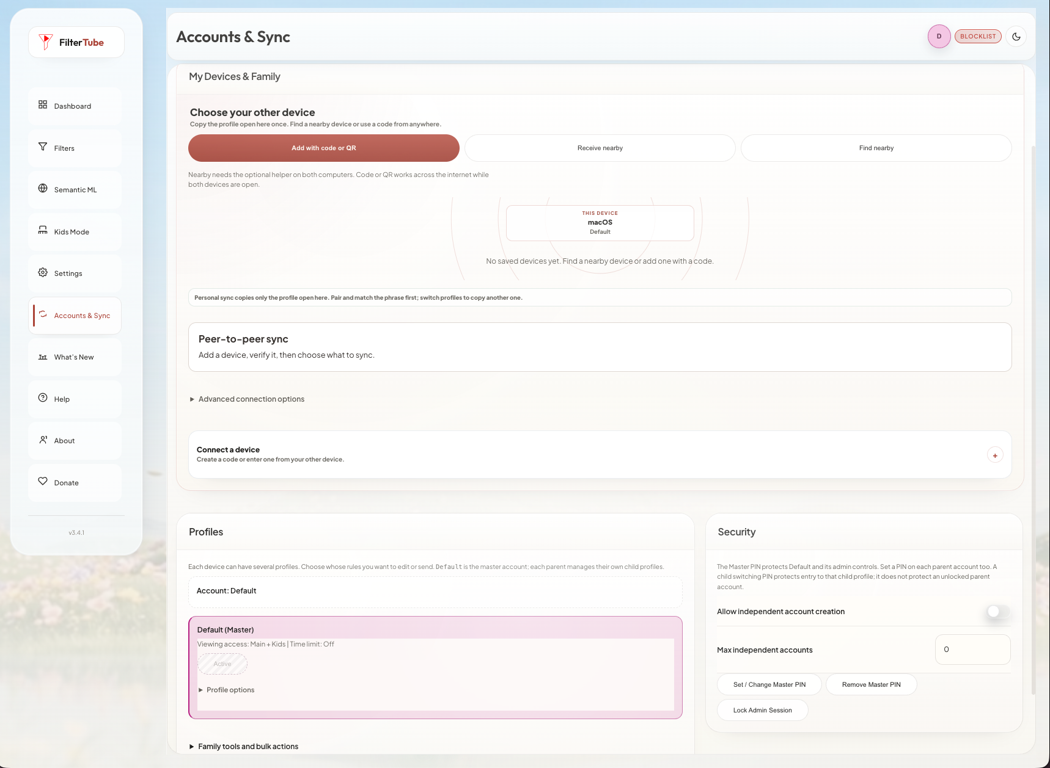Click the Semantic ML globe icon

[x=43, y=189]
